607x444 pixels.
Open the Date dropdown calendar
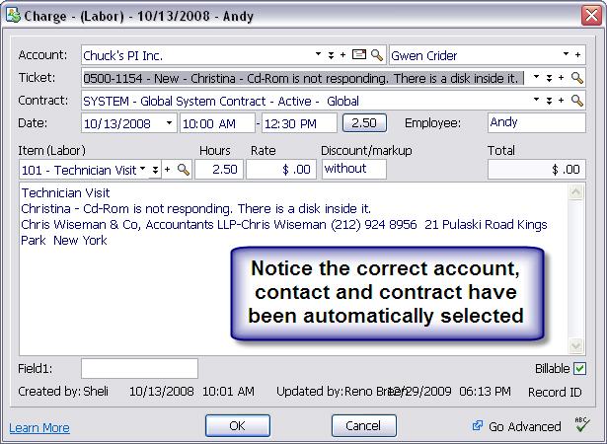click(169, 123)
